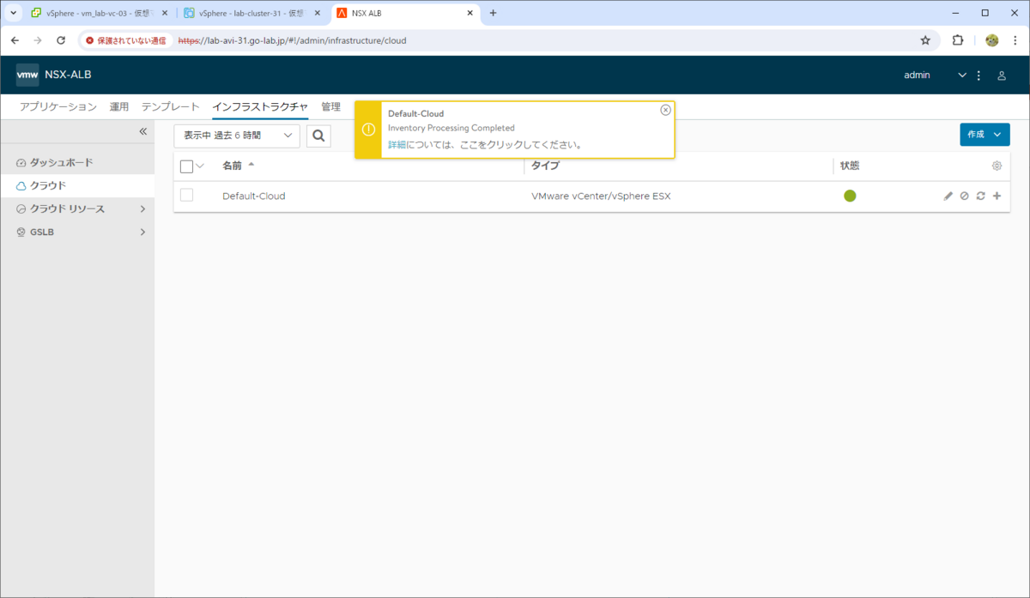
Task: Sort by 名前 column header
Action: 233,166
